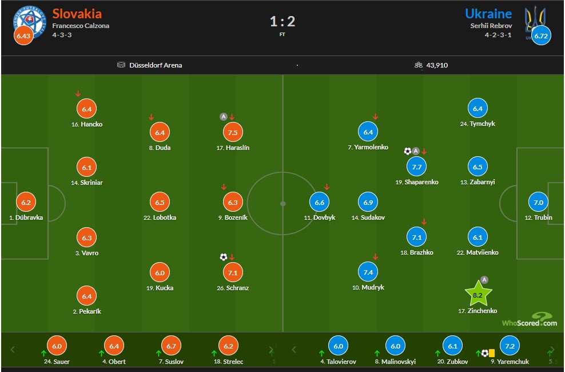Click Slovakia's overall team rating 6.43
This screenshot has height=372, width=565.
point(23,35)
